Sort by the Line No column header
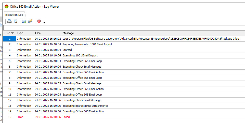245x123 pixels. pos(9,33)
